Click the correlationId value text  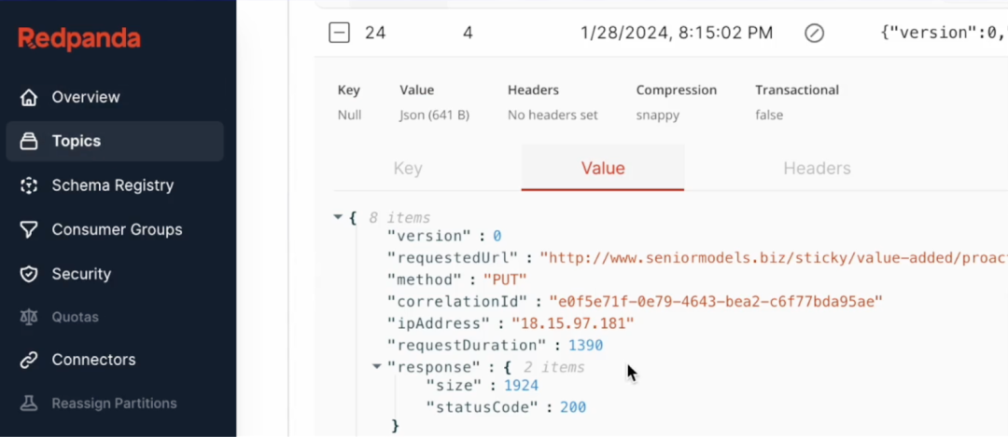(x=715, y=301)
